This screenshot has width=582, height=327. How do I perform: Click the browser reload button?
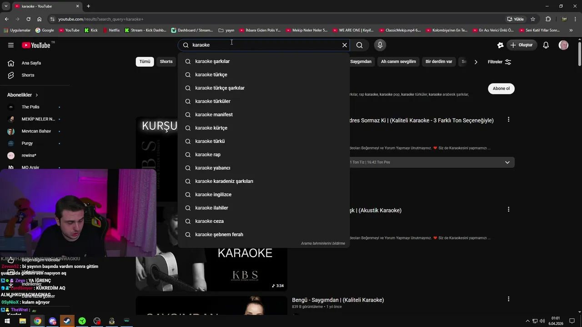[x=28, y=19]
